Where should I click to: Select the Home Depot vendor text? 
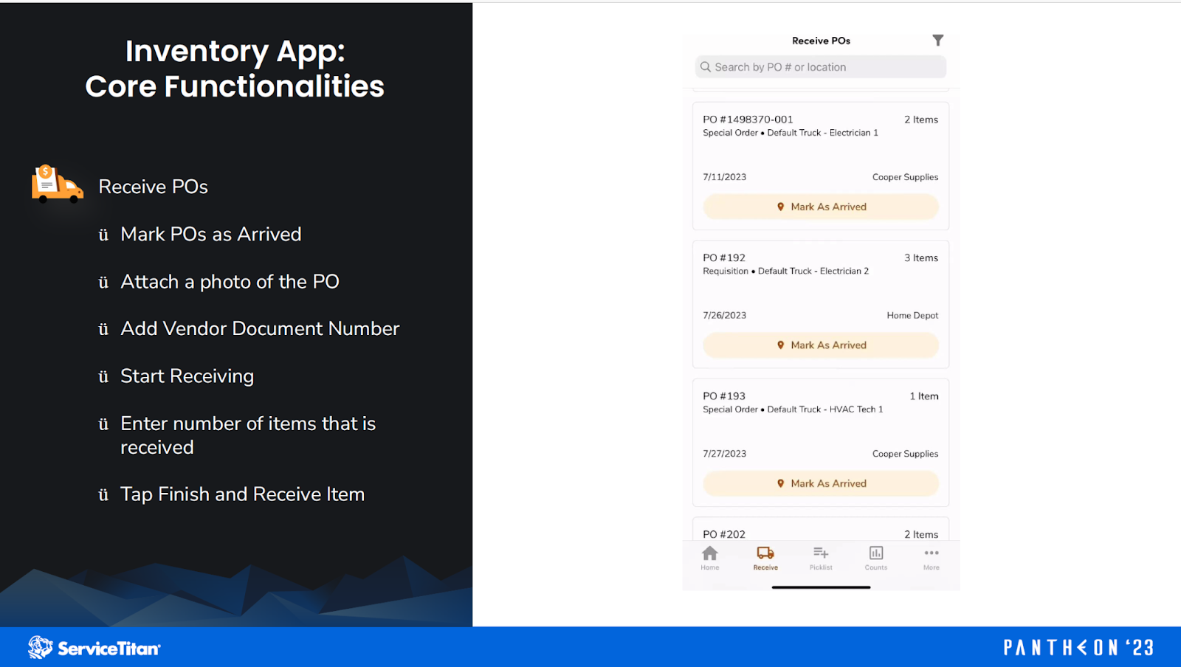pyautogui.click(x=912, y=315)
